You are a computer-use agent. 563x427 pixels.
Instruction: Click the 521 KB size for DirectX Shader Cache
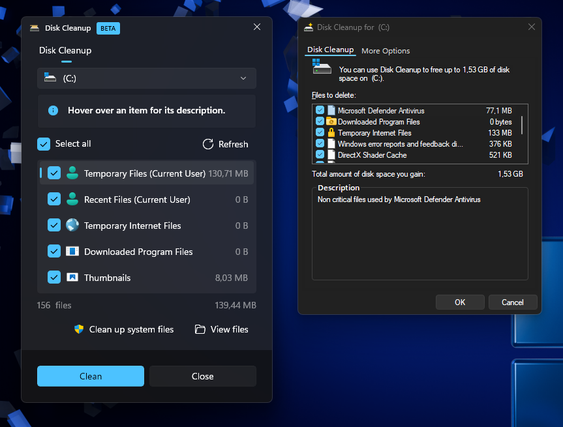500,155
